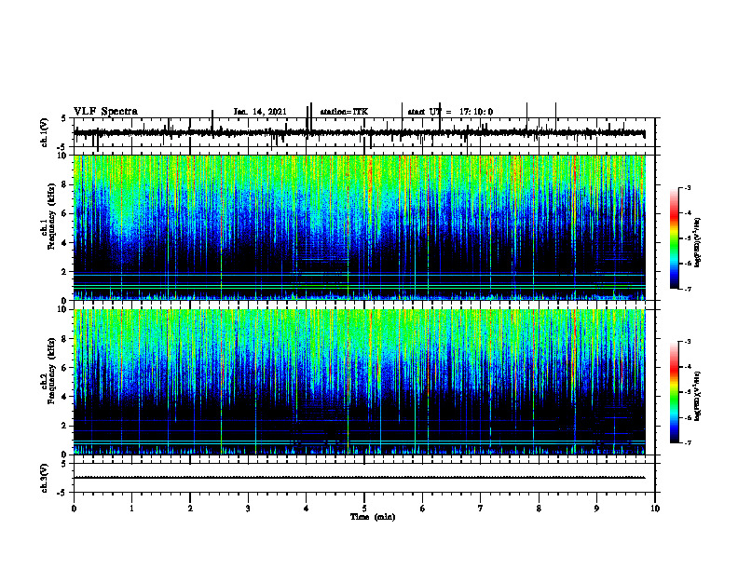Click the "VLF Spectra" plot title

tap(105, 112)
